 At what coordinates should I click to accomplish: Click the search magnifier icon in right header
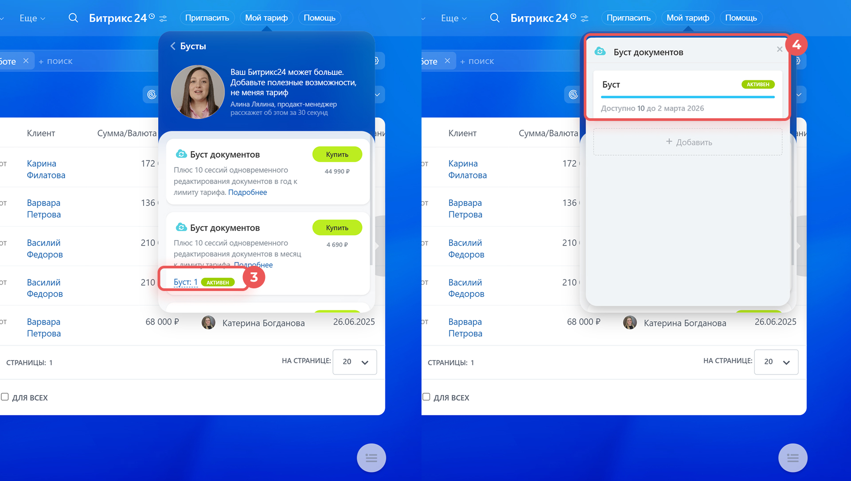[495, 18]
